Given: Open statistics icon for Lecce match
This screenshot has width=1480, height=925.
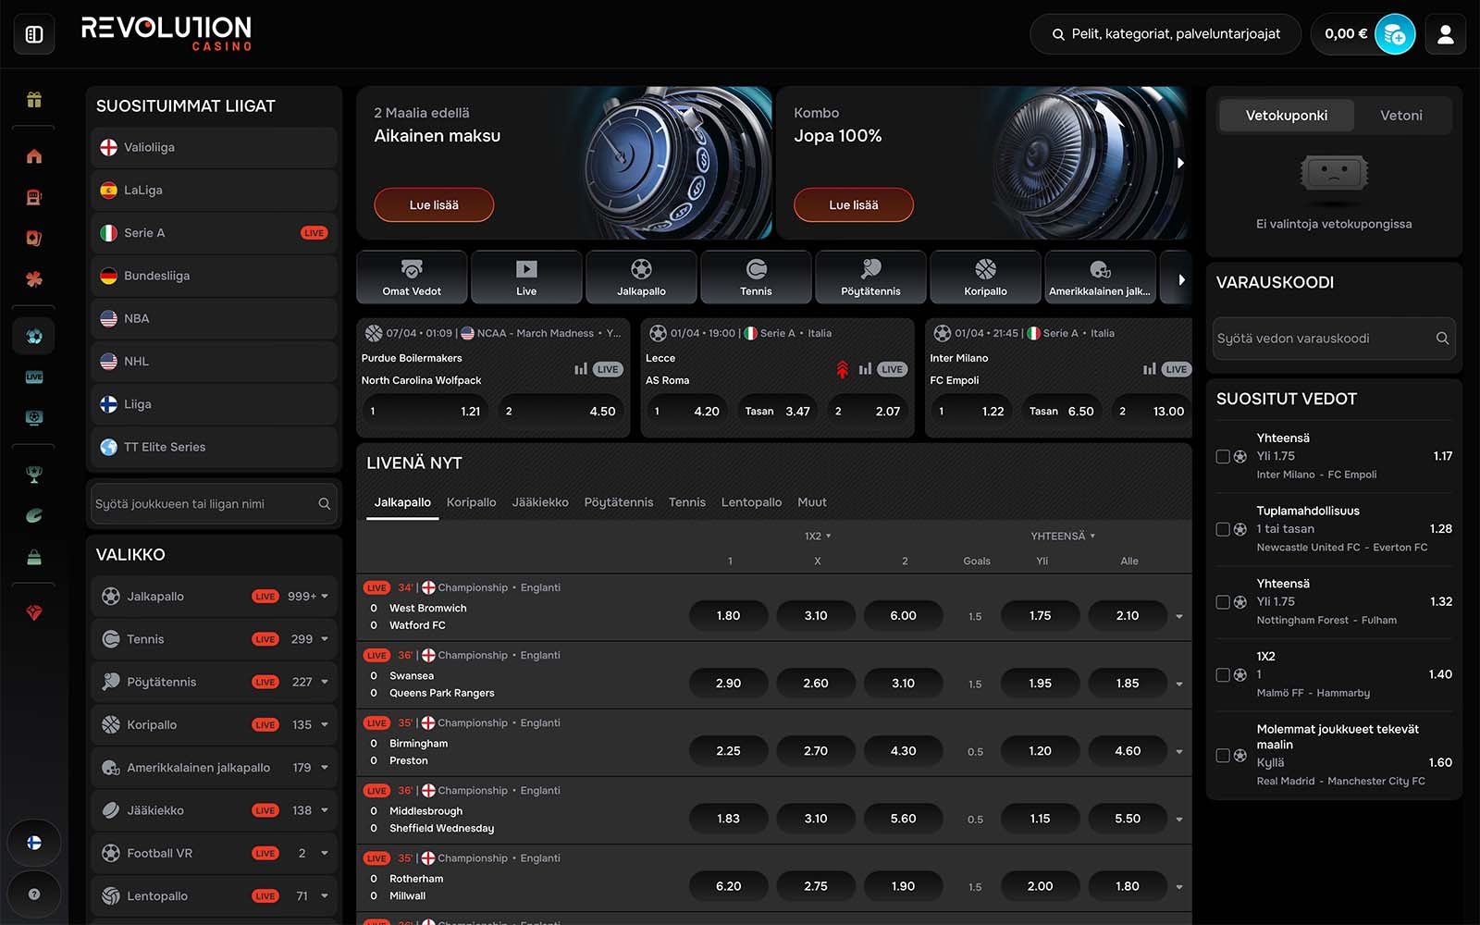Looking at the screenshot, I should pos(865,369).
